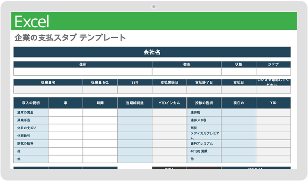Click the YTDインカム column header
The height and width of the screenshot is (181, 308).
click(x=170, y=103)
